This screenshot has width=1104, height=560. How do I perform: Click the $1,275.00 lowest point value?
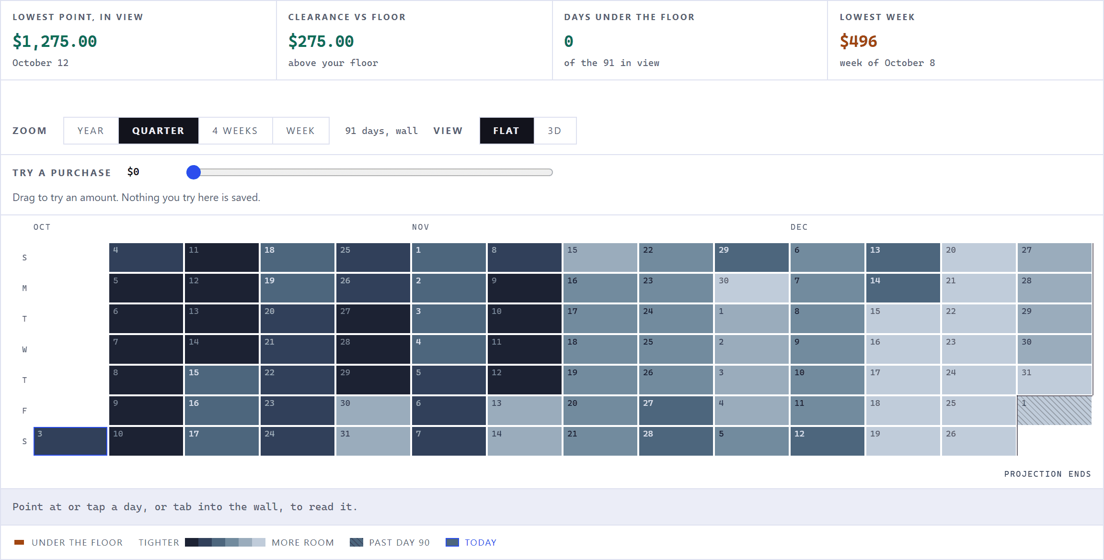point(55,41)
